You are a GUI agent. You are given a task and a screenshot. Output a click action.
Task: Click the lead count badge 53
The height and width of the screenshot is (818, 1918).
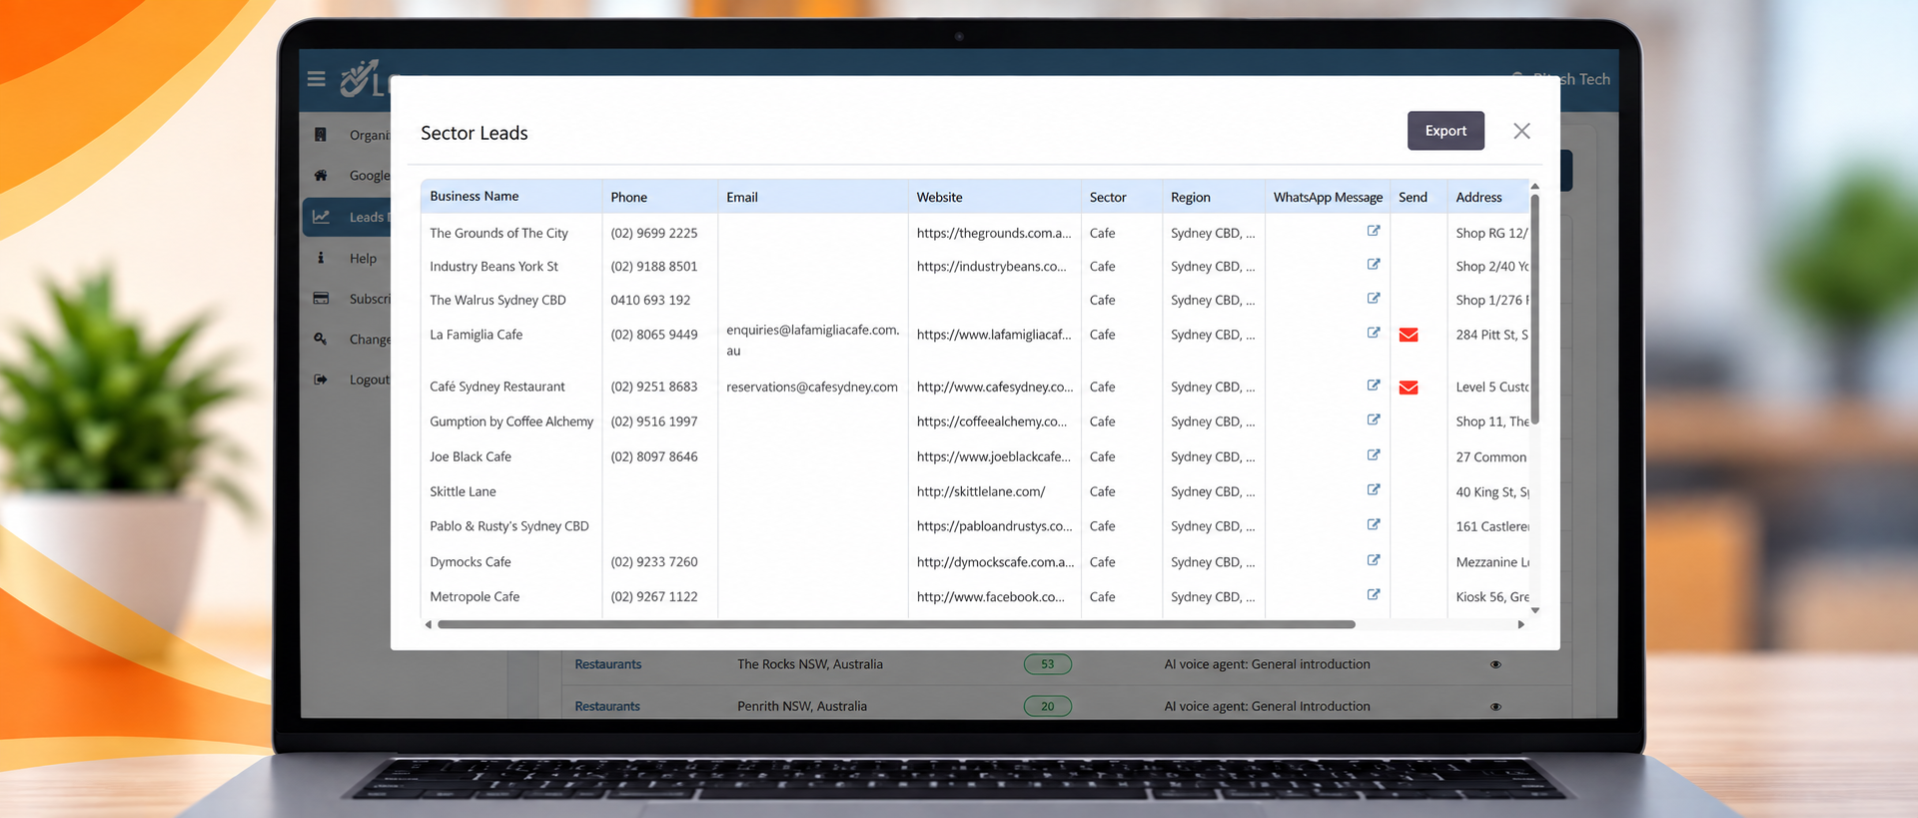click(x=1048, y=664)
